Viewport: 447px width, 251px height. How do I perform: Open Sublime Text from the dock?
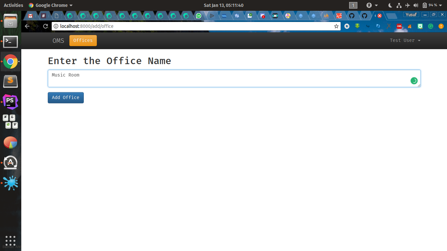(x=10, y=81)
